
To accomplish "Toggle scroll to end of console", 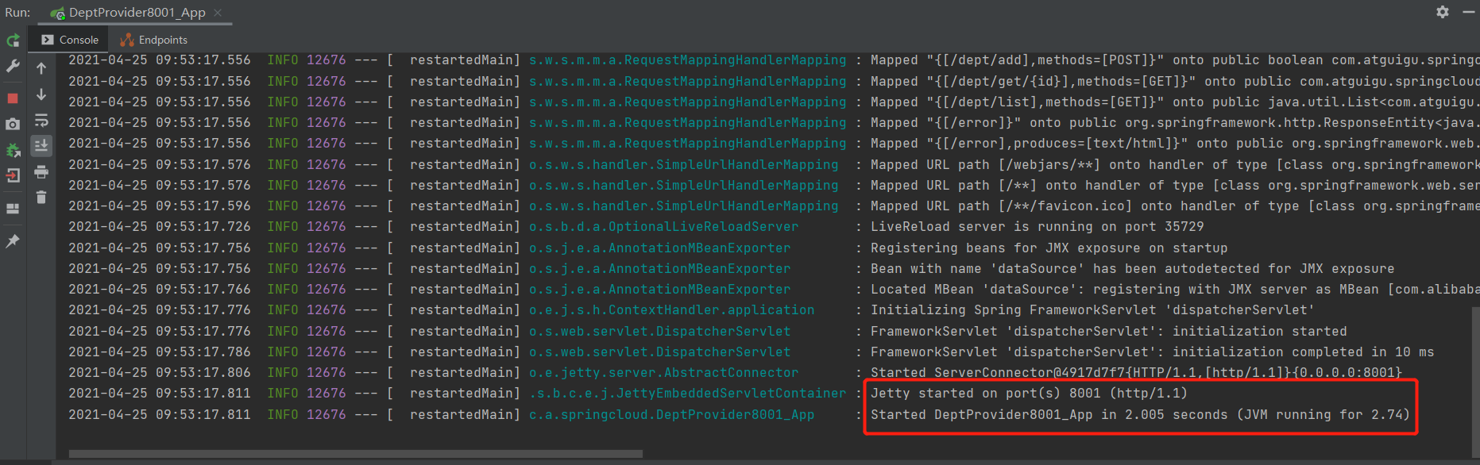I will coord(41,146).
